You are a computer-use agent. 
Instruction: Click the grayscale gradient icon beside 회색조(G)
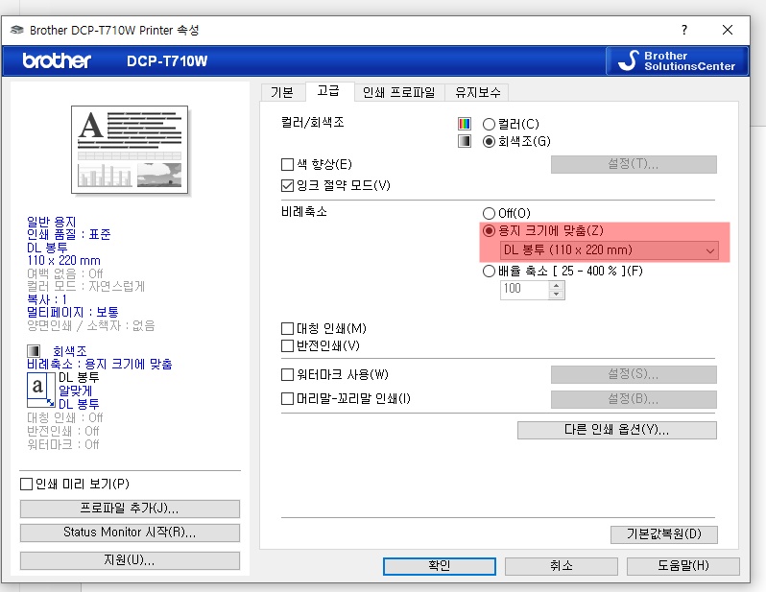[464, 141]
